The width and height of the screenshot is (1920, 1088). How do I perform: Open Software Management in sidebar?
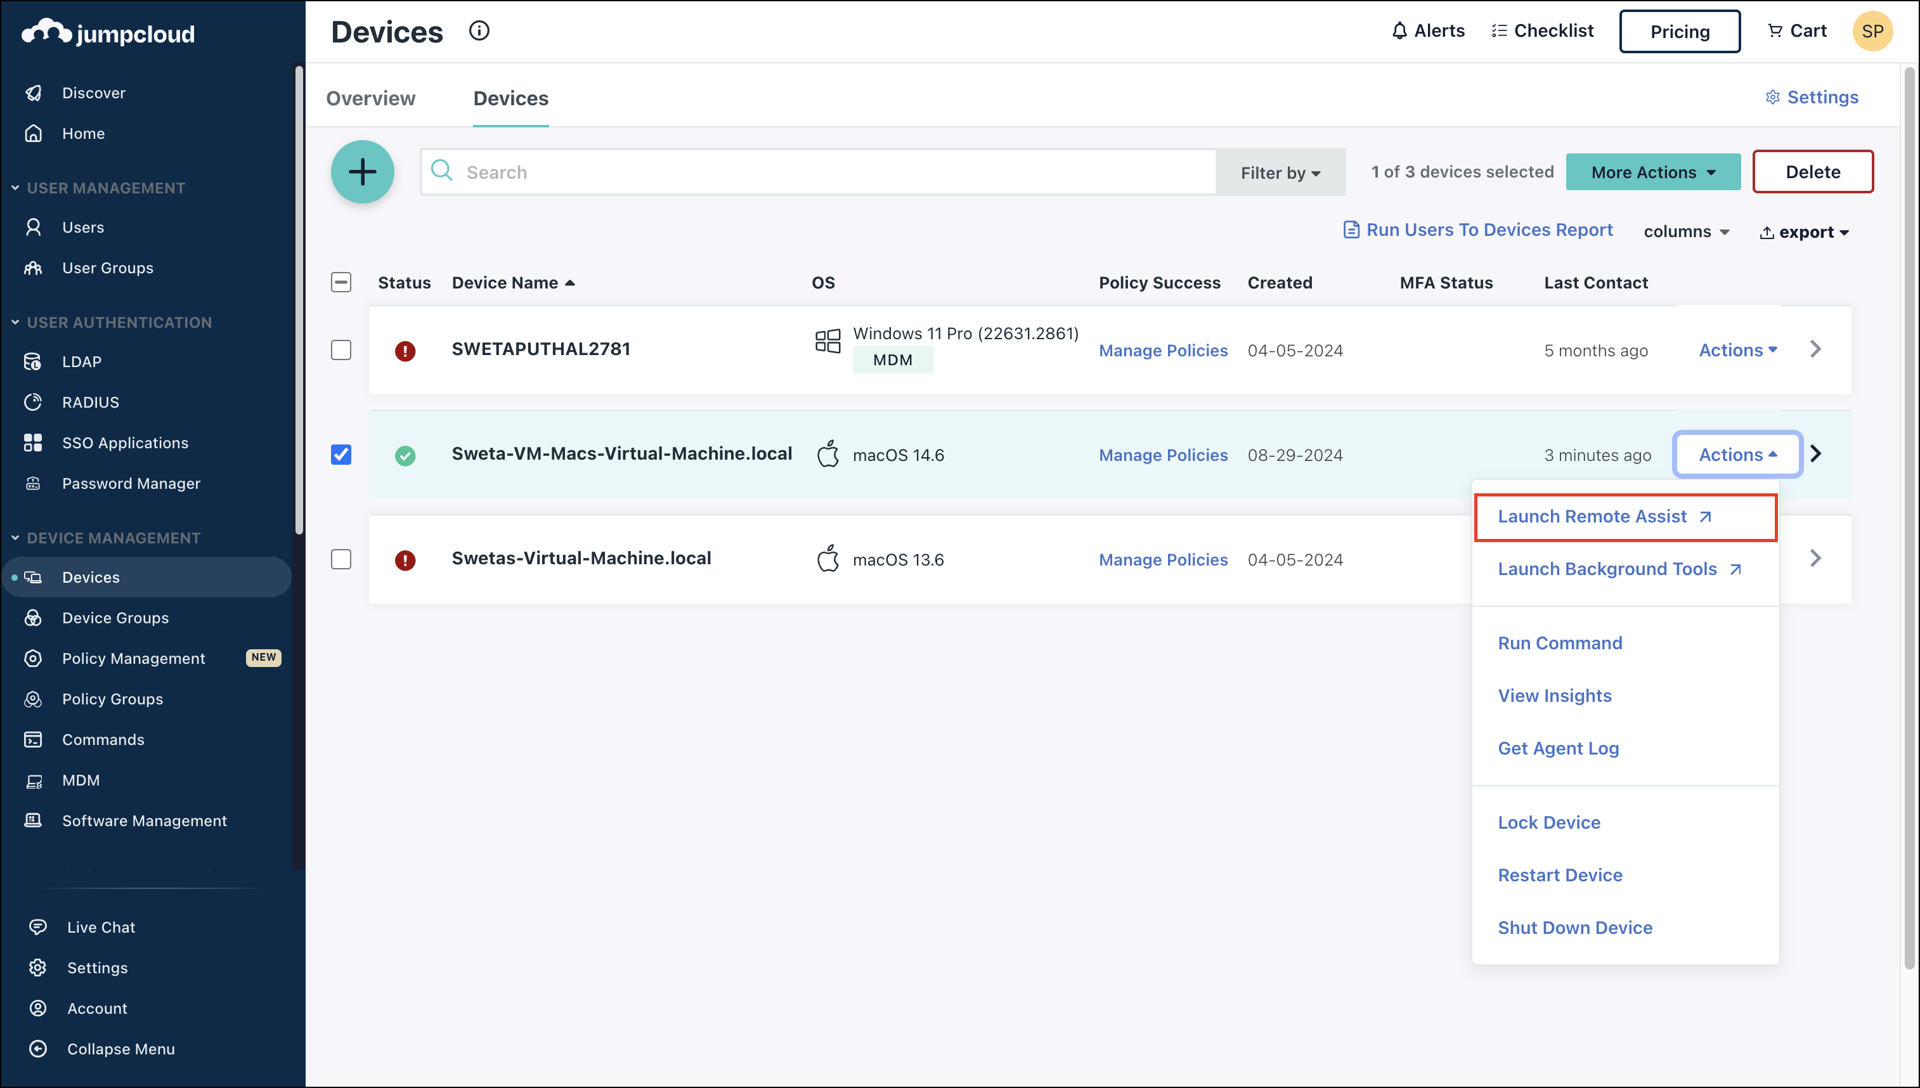coord(144,820)
